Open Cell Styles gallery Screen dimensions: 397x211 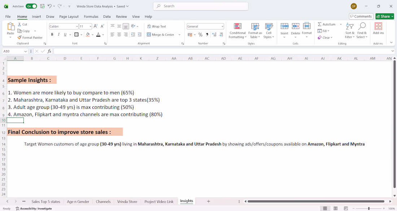(x=269, y=31)
